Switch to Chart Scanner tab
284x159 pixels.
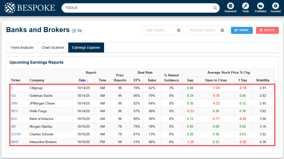point(53,48)
